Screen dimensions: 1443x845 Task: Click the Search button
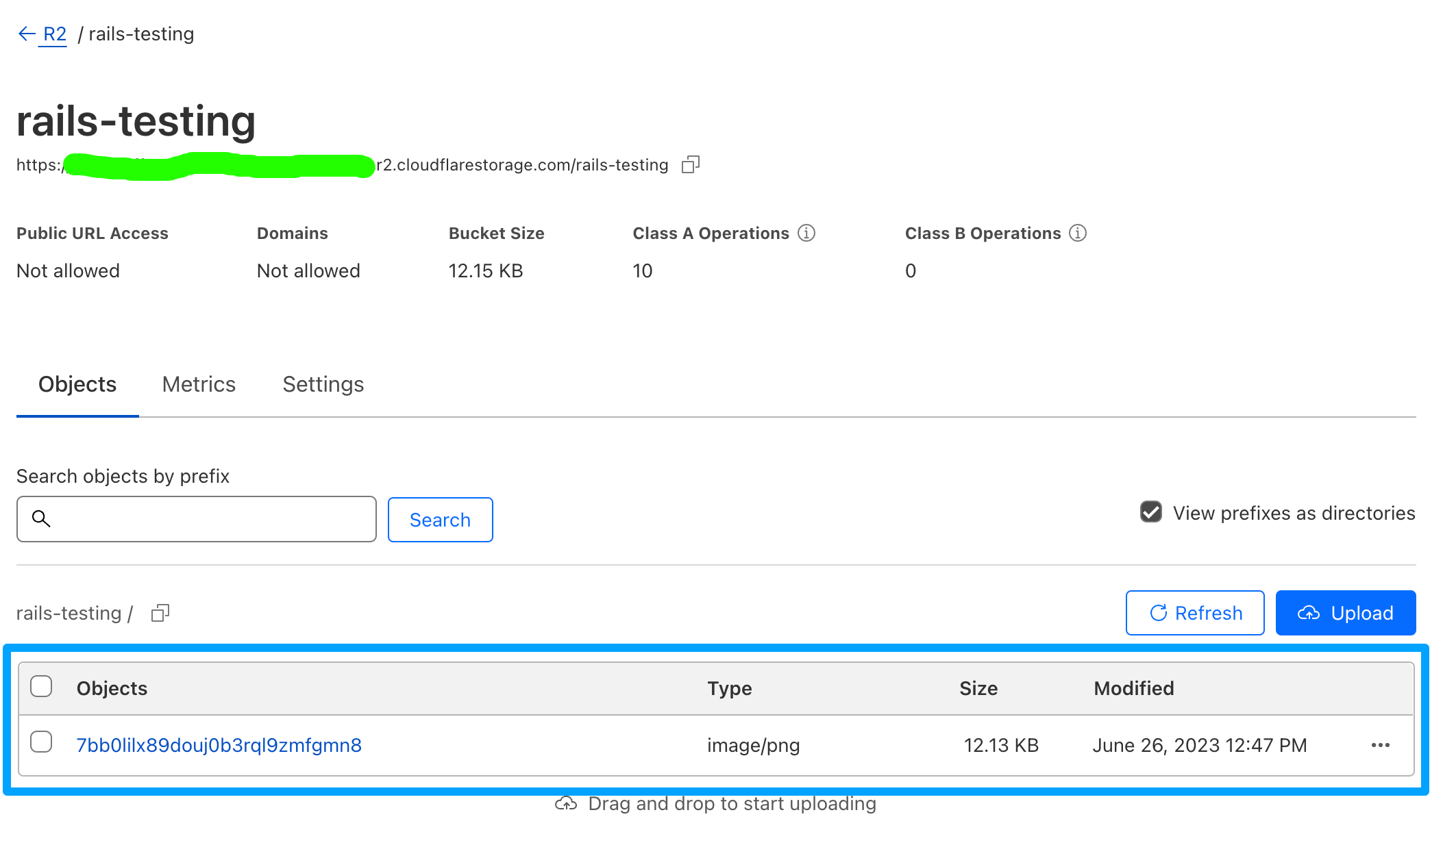[441, 520]
